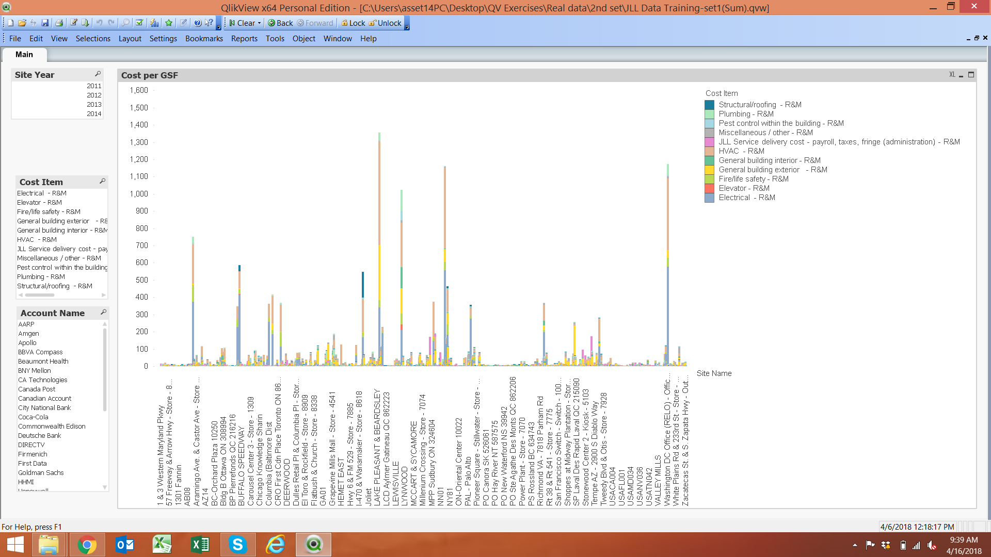991x557 pixels.
Task: Open the Reports menu
Action: 244,39
